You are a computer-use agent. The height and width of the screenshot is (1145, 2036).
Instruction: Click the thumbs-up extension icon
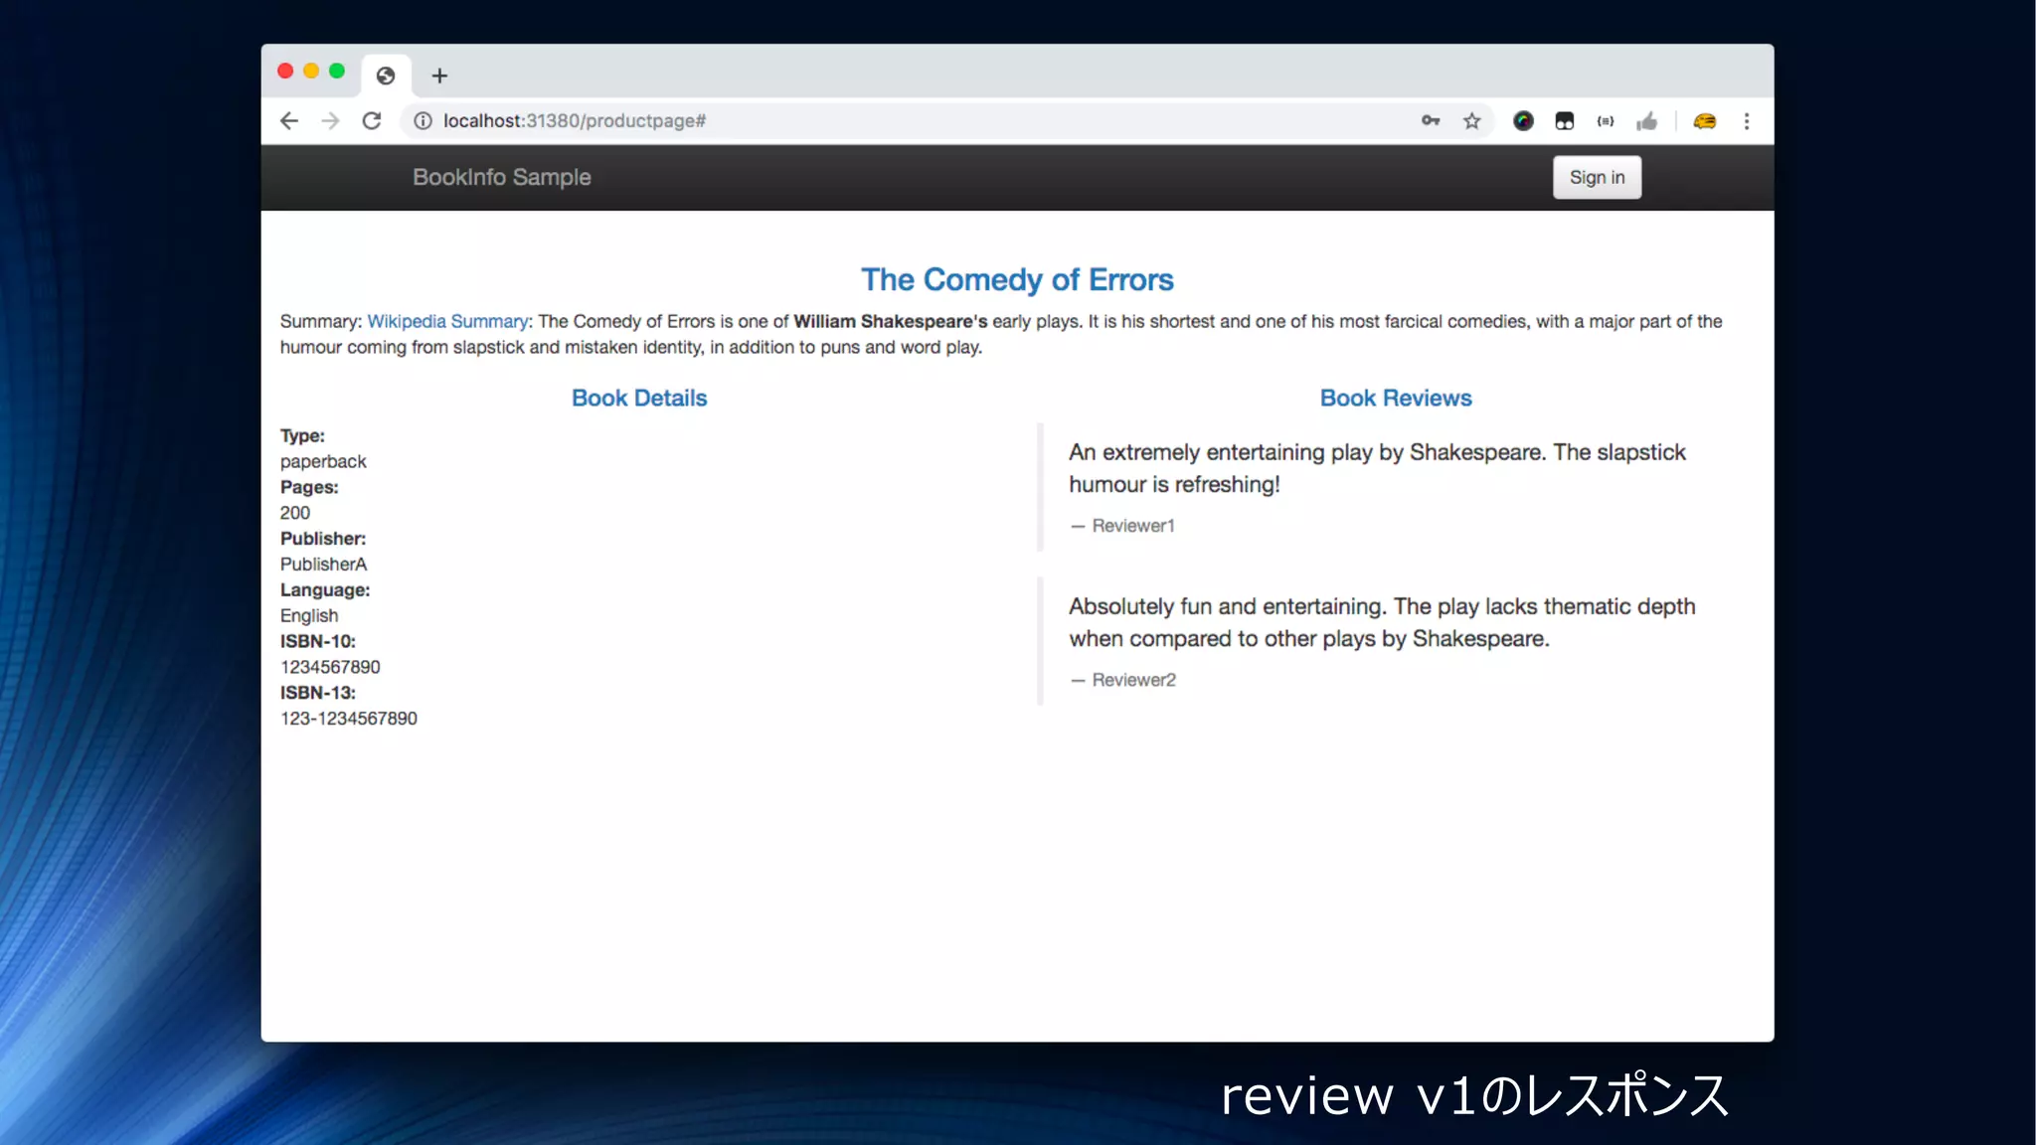(x=1647, y=121)
